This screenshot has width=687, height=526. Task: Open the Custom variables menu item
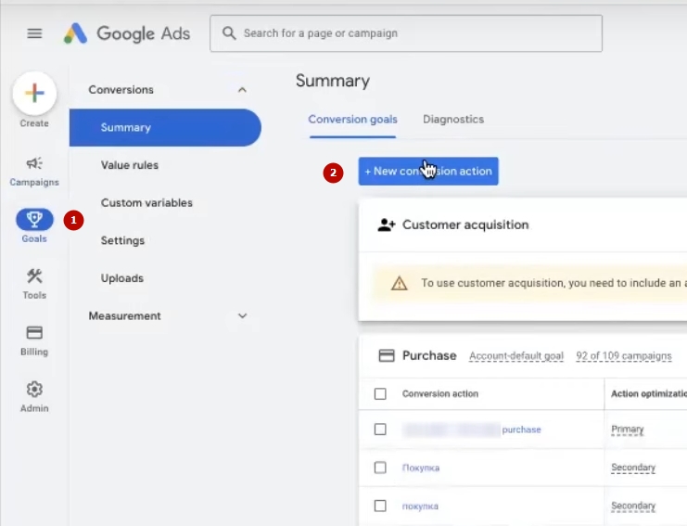pyautogui.click(x=146, y=203)
